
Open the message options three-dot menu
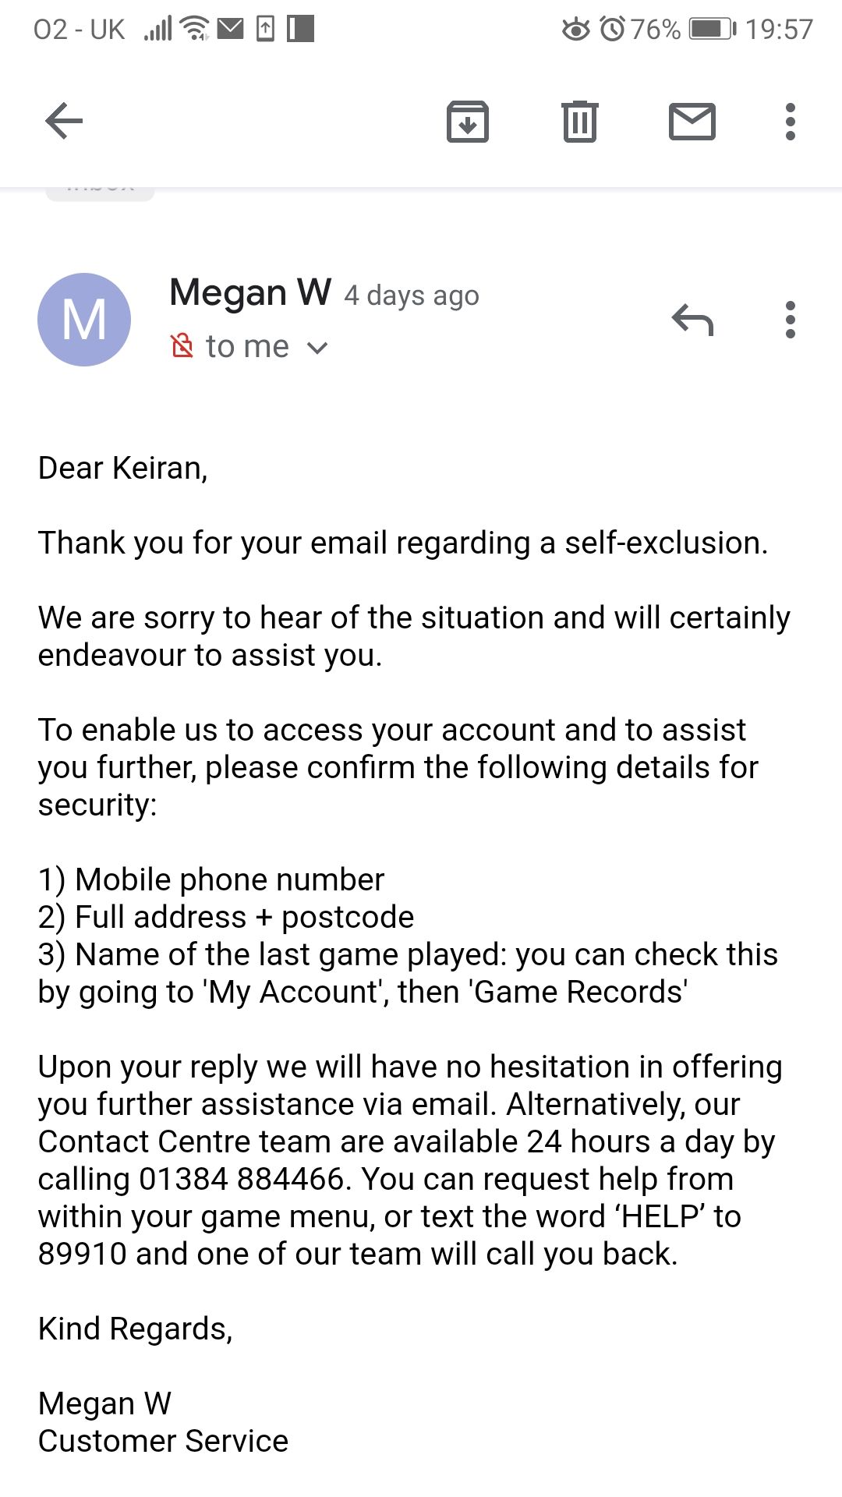pyautogui.click(x=791, y=320)
